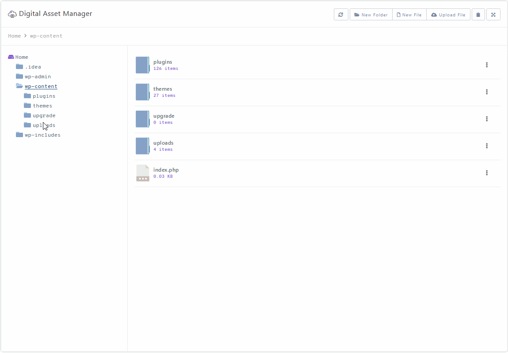Open the three-dot menu for index.php
The height and width of the screenshot is (353, 508).
tap(487, 173)
